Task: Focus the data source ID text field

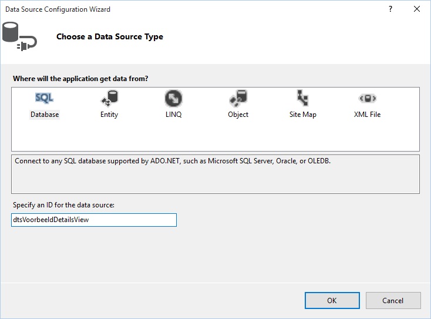Action: (94, 220)
